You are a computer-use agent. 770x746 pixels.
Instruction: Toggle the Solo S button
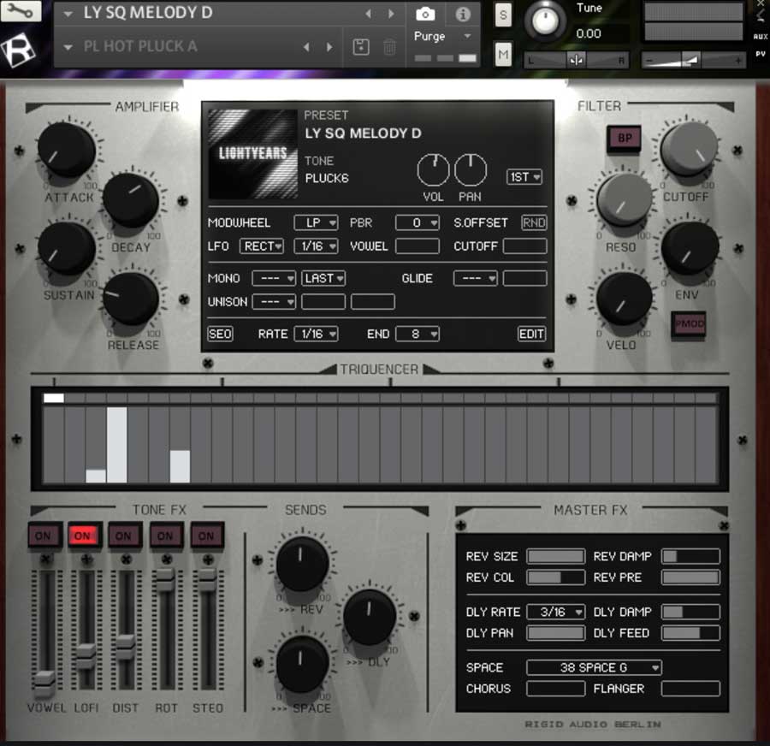503,15
